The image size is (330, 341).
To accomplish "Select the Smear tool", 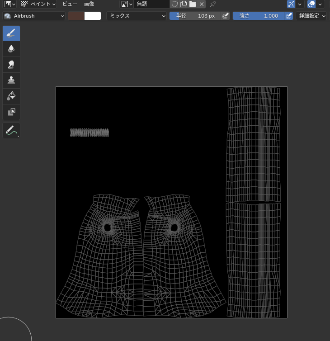I will pos(11,65).
